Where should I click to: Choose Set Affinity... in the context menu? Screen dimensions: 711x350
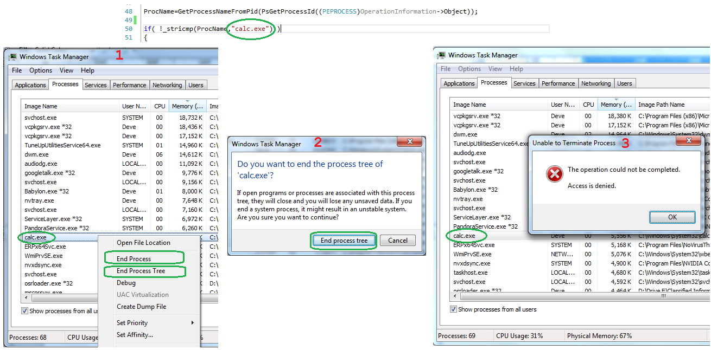[135, 335]
